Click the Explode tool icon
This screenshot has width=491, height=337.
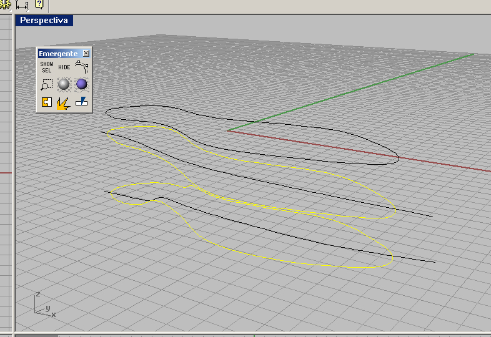click(x=63, y=103)
